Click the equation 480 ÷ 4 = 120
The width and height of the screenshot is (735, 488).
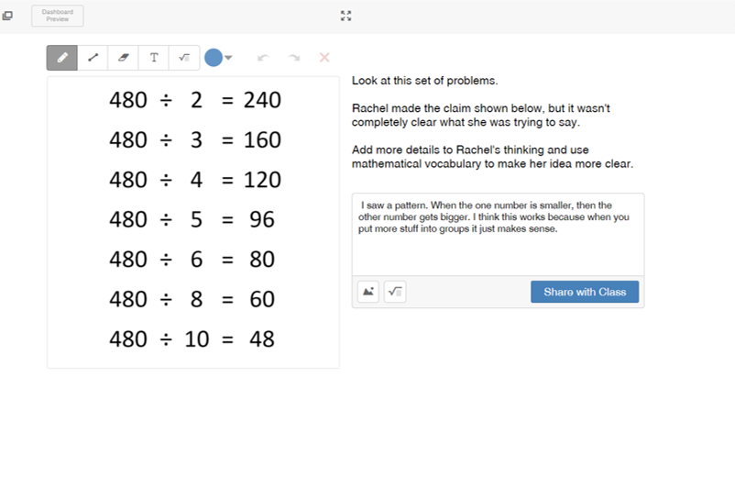[195, 180]
